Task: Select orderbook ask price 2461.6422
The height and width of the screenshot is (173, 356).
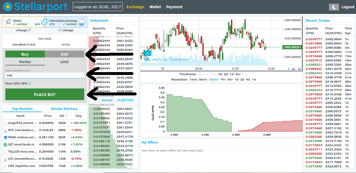Action: tap(124, 41)
